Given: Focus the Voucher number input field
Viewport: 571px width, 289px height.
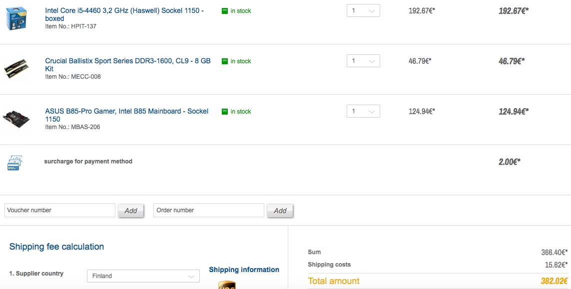Looking at the screenshot, I should click(60, 210).
